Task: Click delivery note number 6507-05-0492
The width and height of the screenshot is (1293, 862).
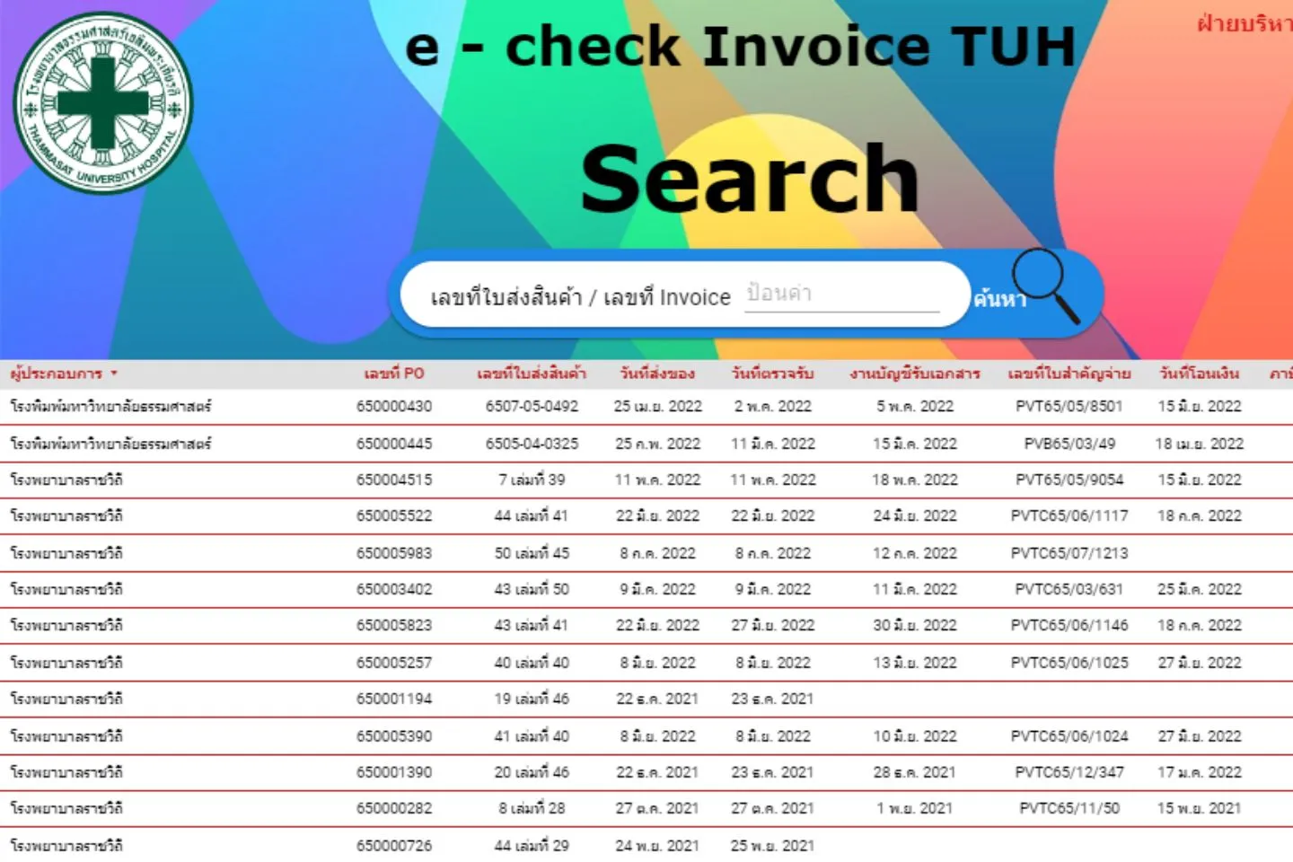Action: click(x=532, y=407)
